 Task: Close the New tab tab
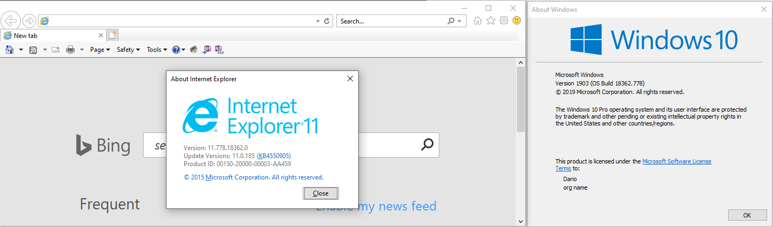click(101, 35)
